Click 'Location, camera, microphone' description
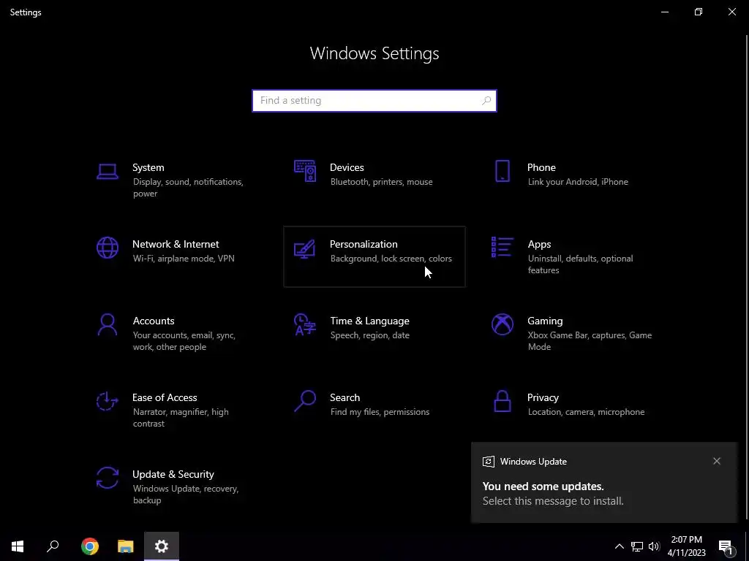Screen dimensions: 749x561 click(586, 412)
